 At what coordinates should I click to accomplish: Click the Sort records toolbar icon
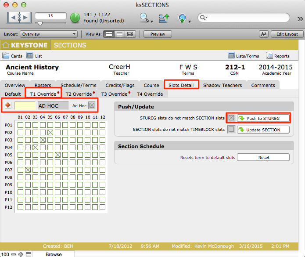pyautogui.click(x=164, y=18)
